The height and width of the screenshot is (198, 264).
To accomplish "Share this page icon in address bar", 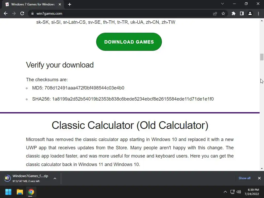I will pos(215,13).
